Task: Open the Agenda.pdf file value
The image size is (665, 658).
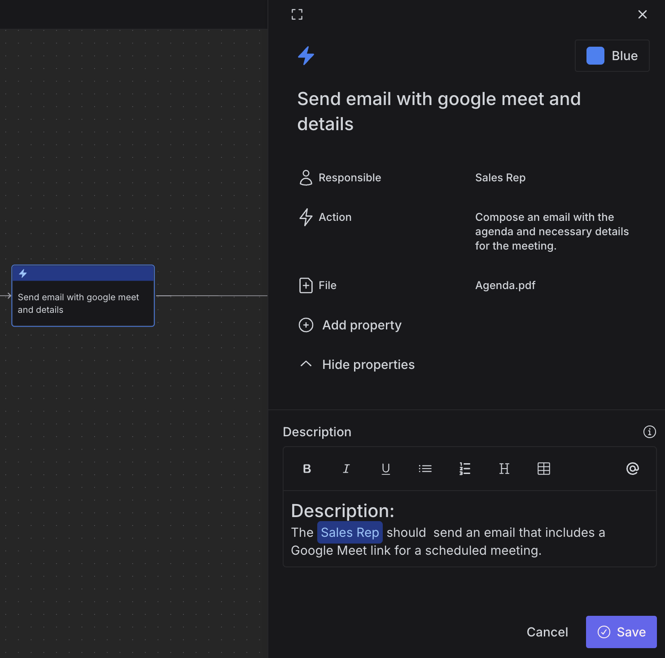Action: coord(505,285)
